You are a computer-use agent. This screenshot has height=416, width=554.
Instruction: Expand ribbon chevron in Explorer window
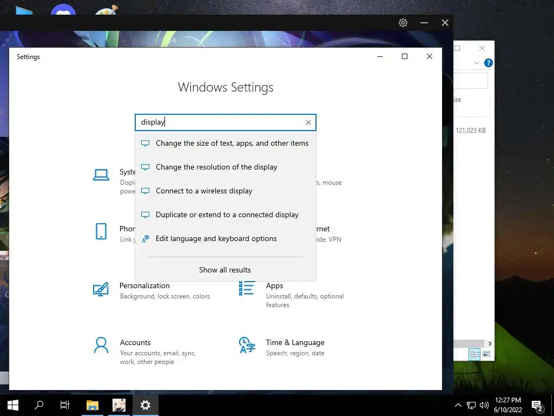tap(477, 63)
